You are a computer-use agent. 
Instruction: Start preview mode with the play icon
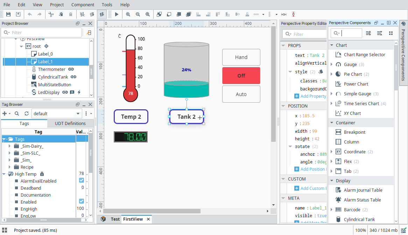[117, 14]
